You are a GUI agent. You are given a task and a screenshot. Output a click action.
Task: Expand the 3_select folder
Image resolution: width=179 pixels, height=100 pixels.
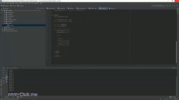tap(4, 18)
